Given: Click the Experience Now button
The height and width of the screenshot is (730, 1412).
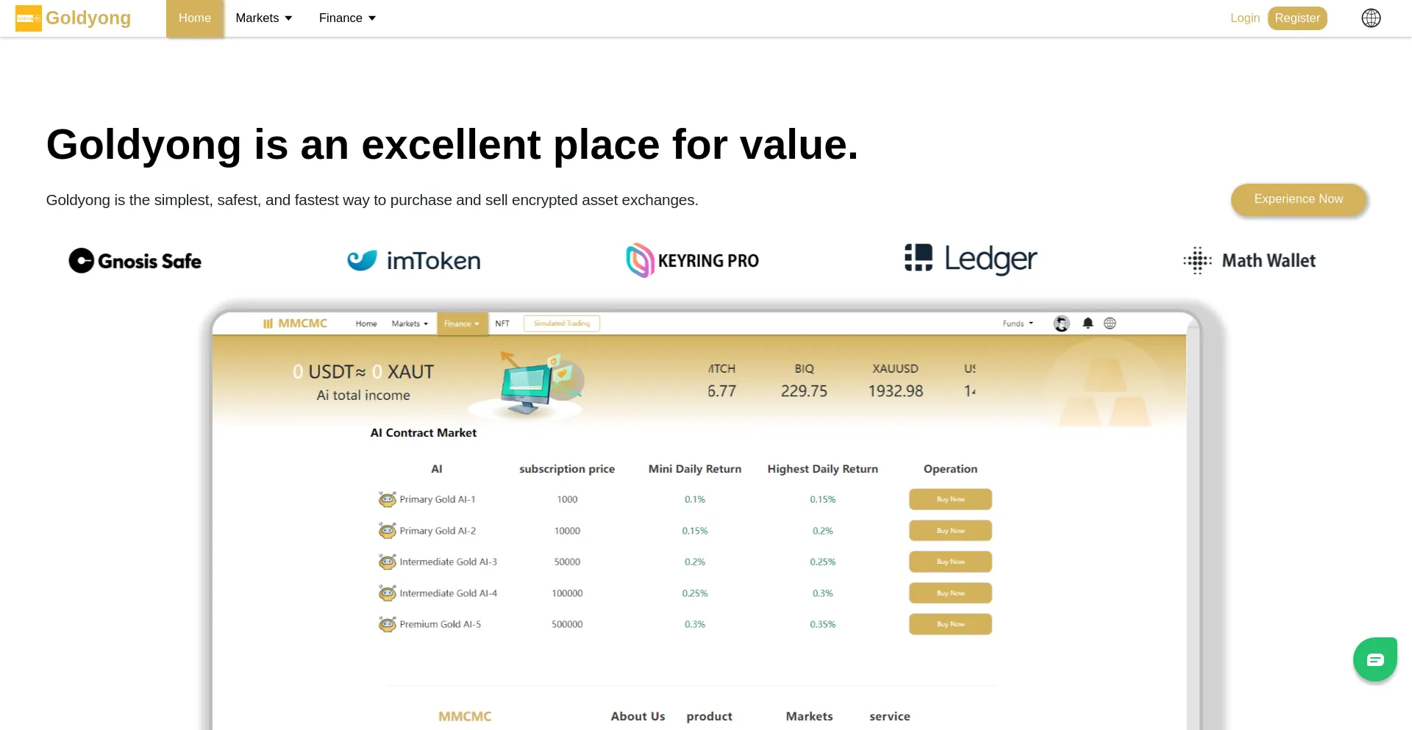Looking at the screenshot, I should click(x=1299, y=199).
